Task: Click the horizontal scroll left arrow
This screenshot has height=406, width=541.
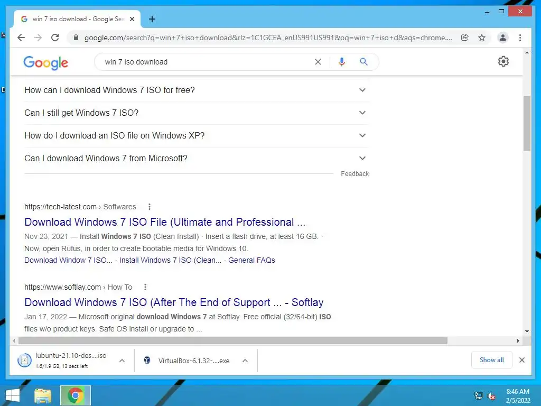Action: click(13, 341)
